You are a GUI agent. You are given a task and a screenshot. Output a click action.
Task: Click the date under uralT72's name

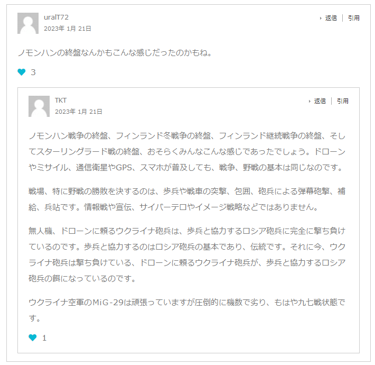[x=67, y=29]
